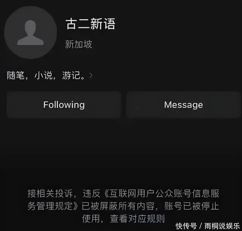Open the 查看对应规则 link
The width and height of the screenshot is (242, 231).
137,218
